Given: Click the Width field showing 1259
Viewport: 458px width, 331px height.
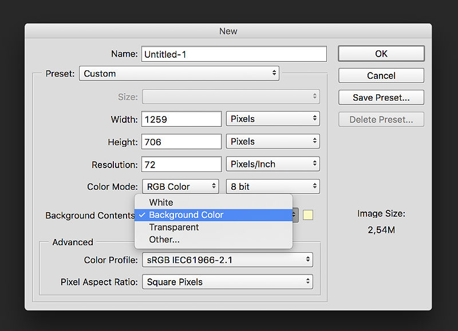Looking at the screenshot, I should point(181,119).
